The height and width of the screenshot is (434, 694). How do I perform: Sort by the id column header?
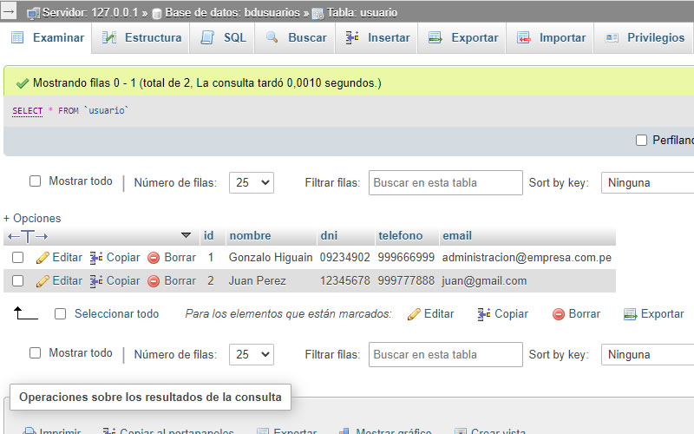click(208, 235)
